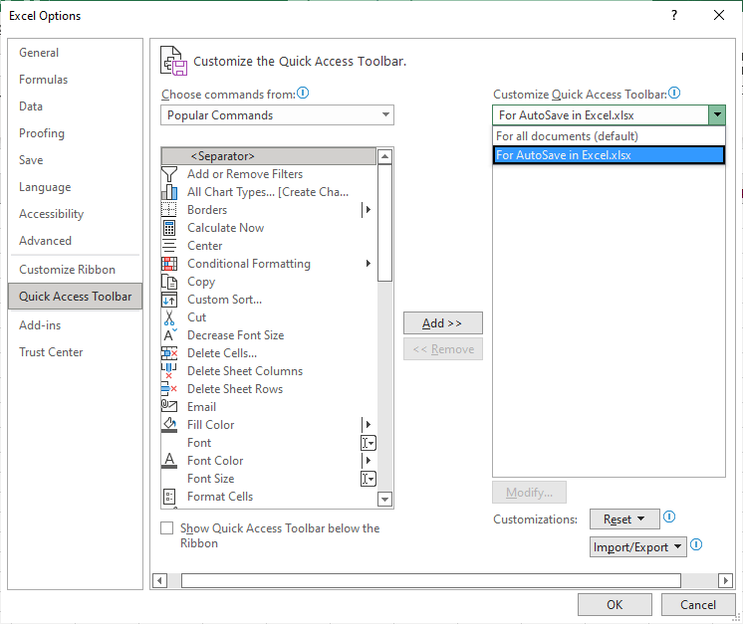
Task: Open the General options category
Action: [75, 53]
